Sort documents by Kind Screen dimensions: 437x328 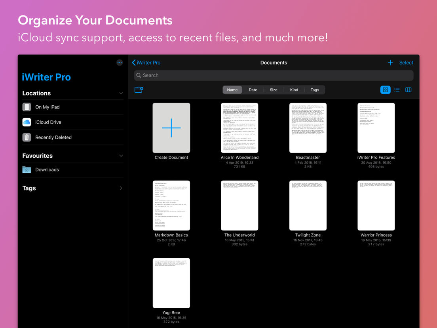294,90
